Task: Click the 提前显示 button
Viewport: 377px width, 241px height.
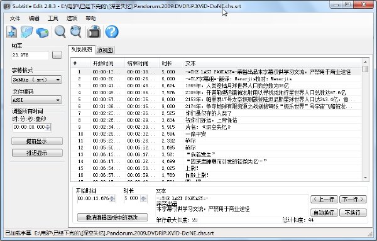Action: (37, 141)
